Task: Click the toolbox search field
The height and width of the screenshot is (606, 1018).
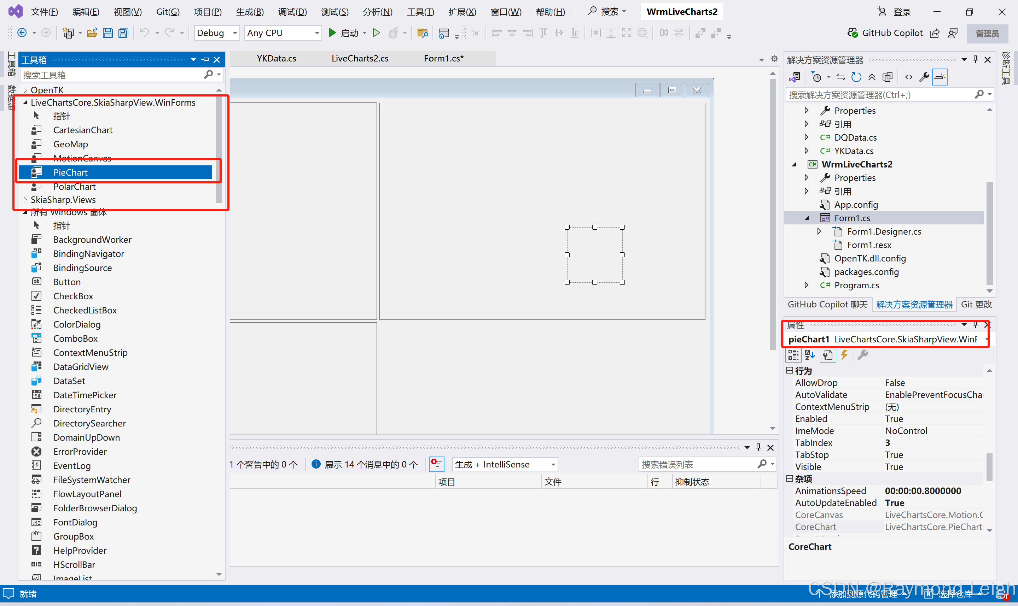Action: click(110, 75)
